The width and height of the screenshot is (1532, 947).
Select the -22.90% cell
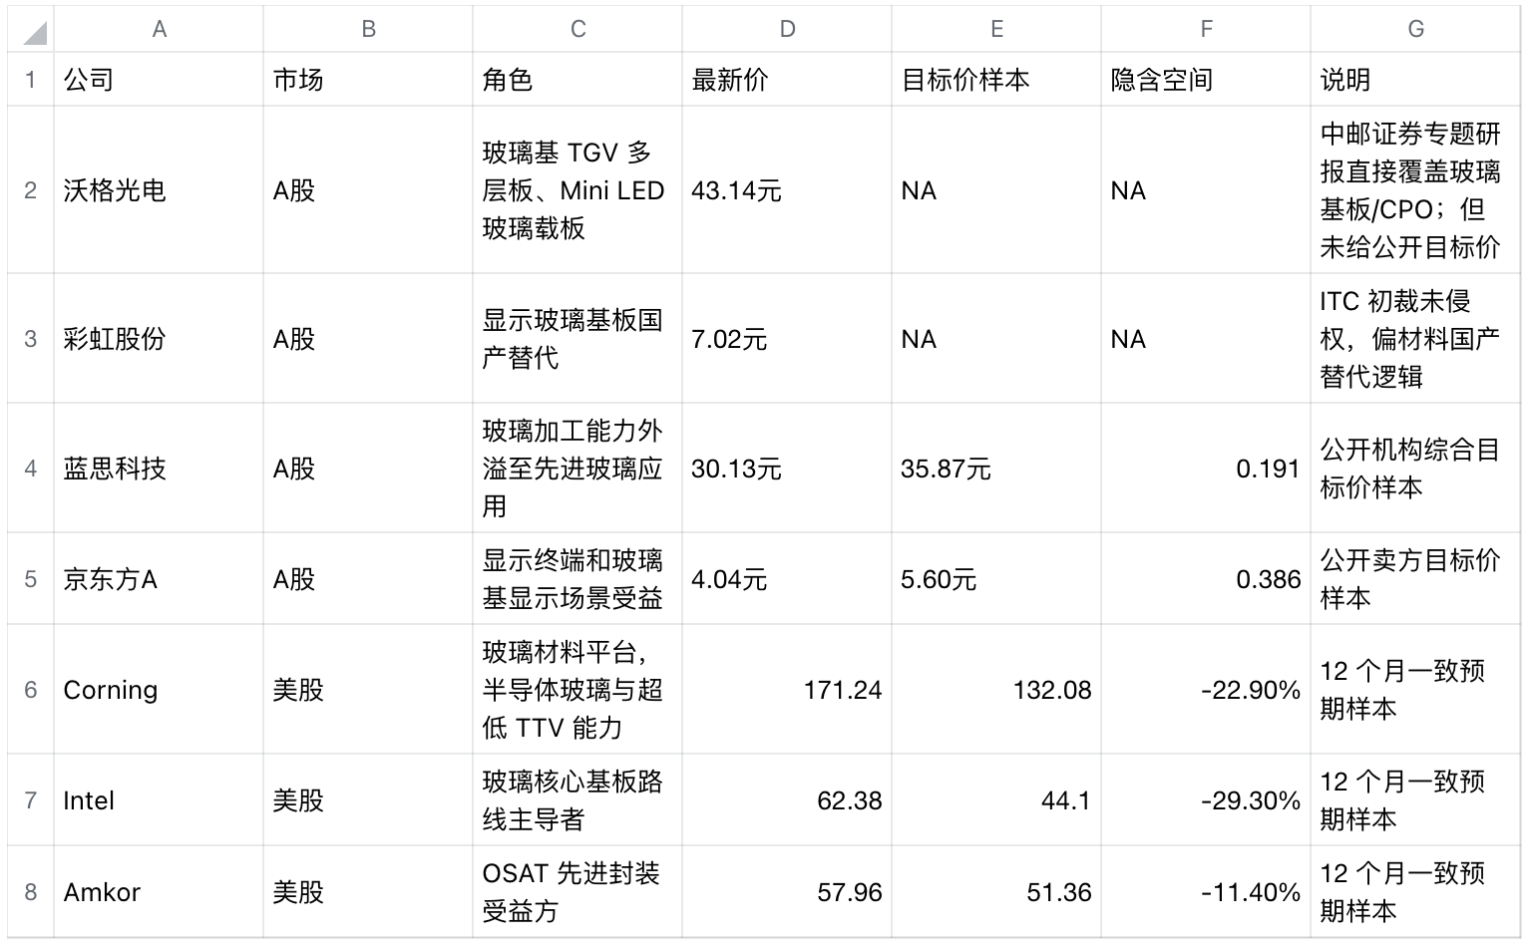[1206, 690]
